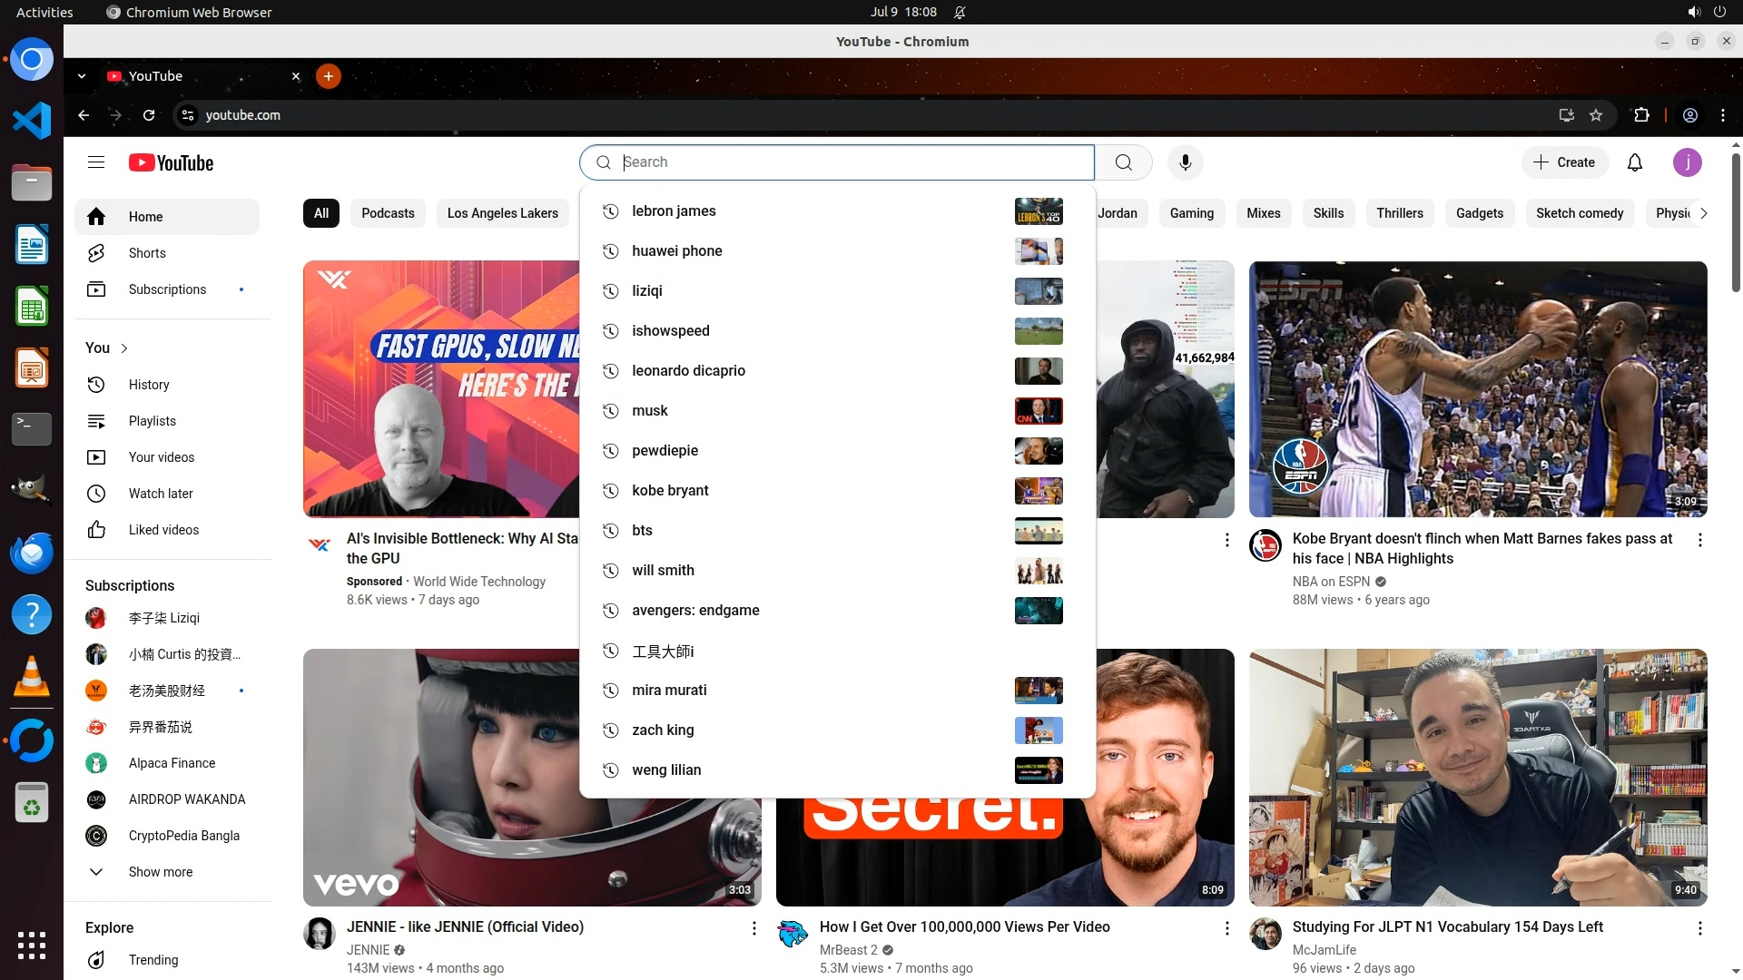
Task: Toggle the hamburger guide menu
Action: [96, 162]
